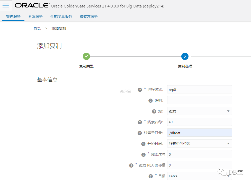
Task: Click the Oracle logo
Action: (x=32, y=5)
